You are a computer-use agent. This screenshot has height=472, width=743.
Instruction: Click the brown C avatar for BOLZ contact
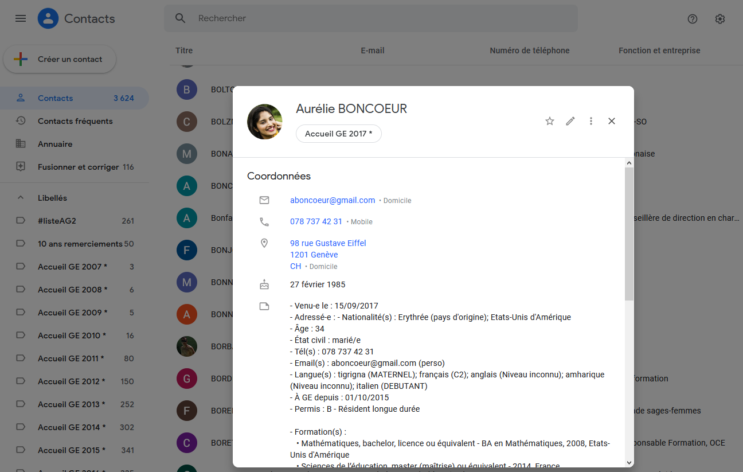[187, 122]
